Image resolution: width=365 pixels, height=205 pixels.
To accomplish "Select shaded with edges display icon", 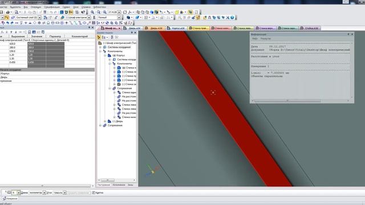I will (x=156, y=12).
